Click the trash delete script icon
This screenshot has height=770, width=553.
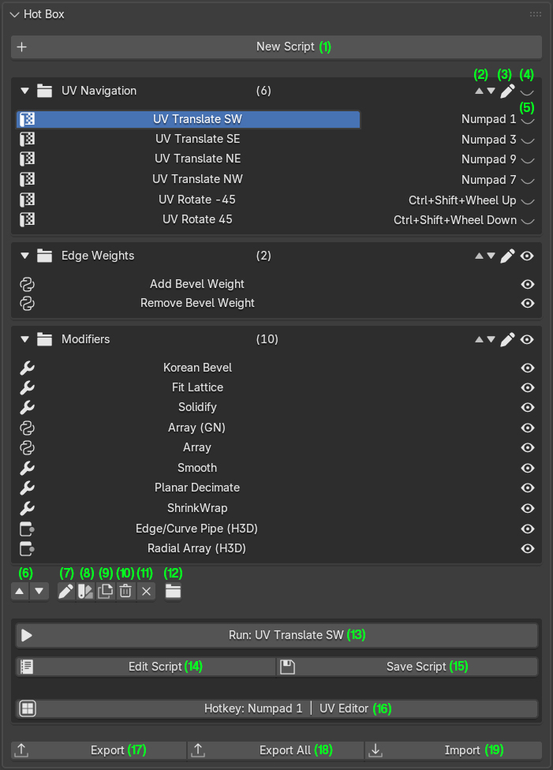(x=125, y=591)
